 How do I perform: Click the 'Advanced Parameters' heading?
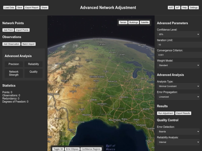tap(172, 23)
